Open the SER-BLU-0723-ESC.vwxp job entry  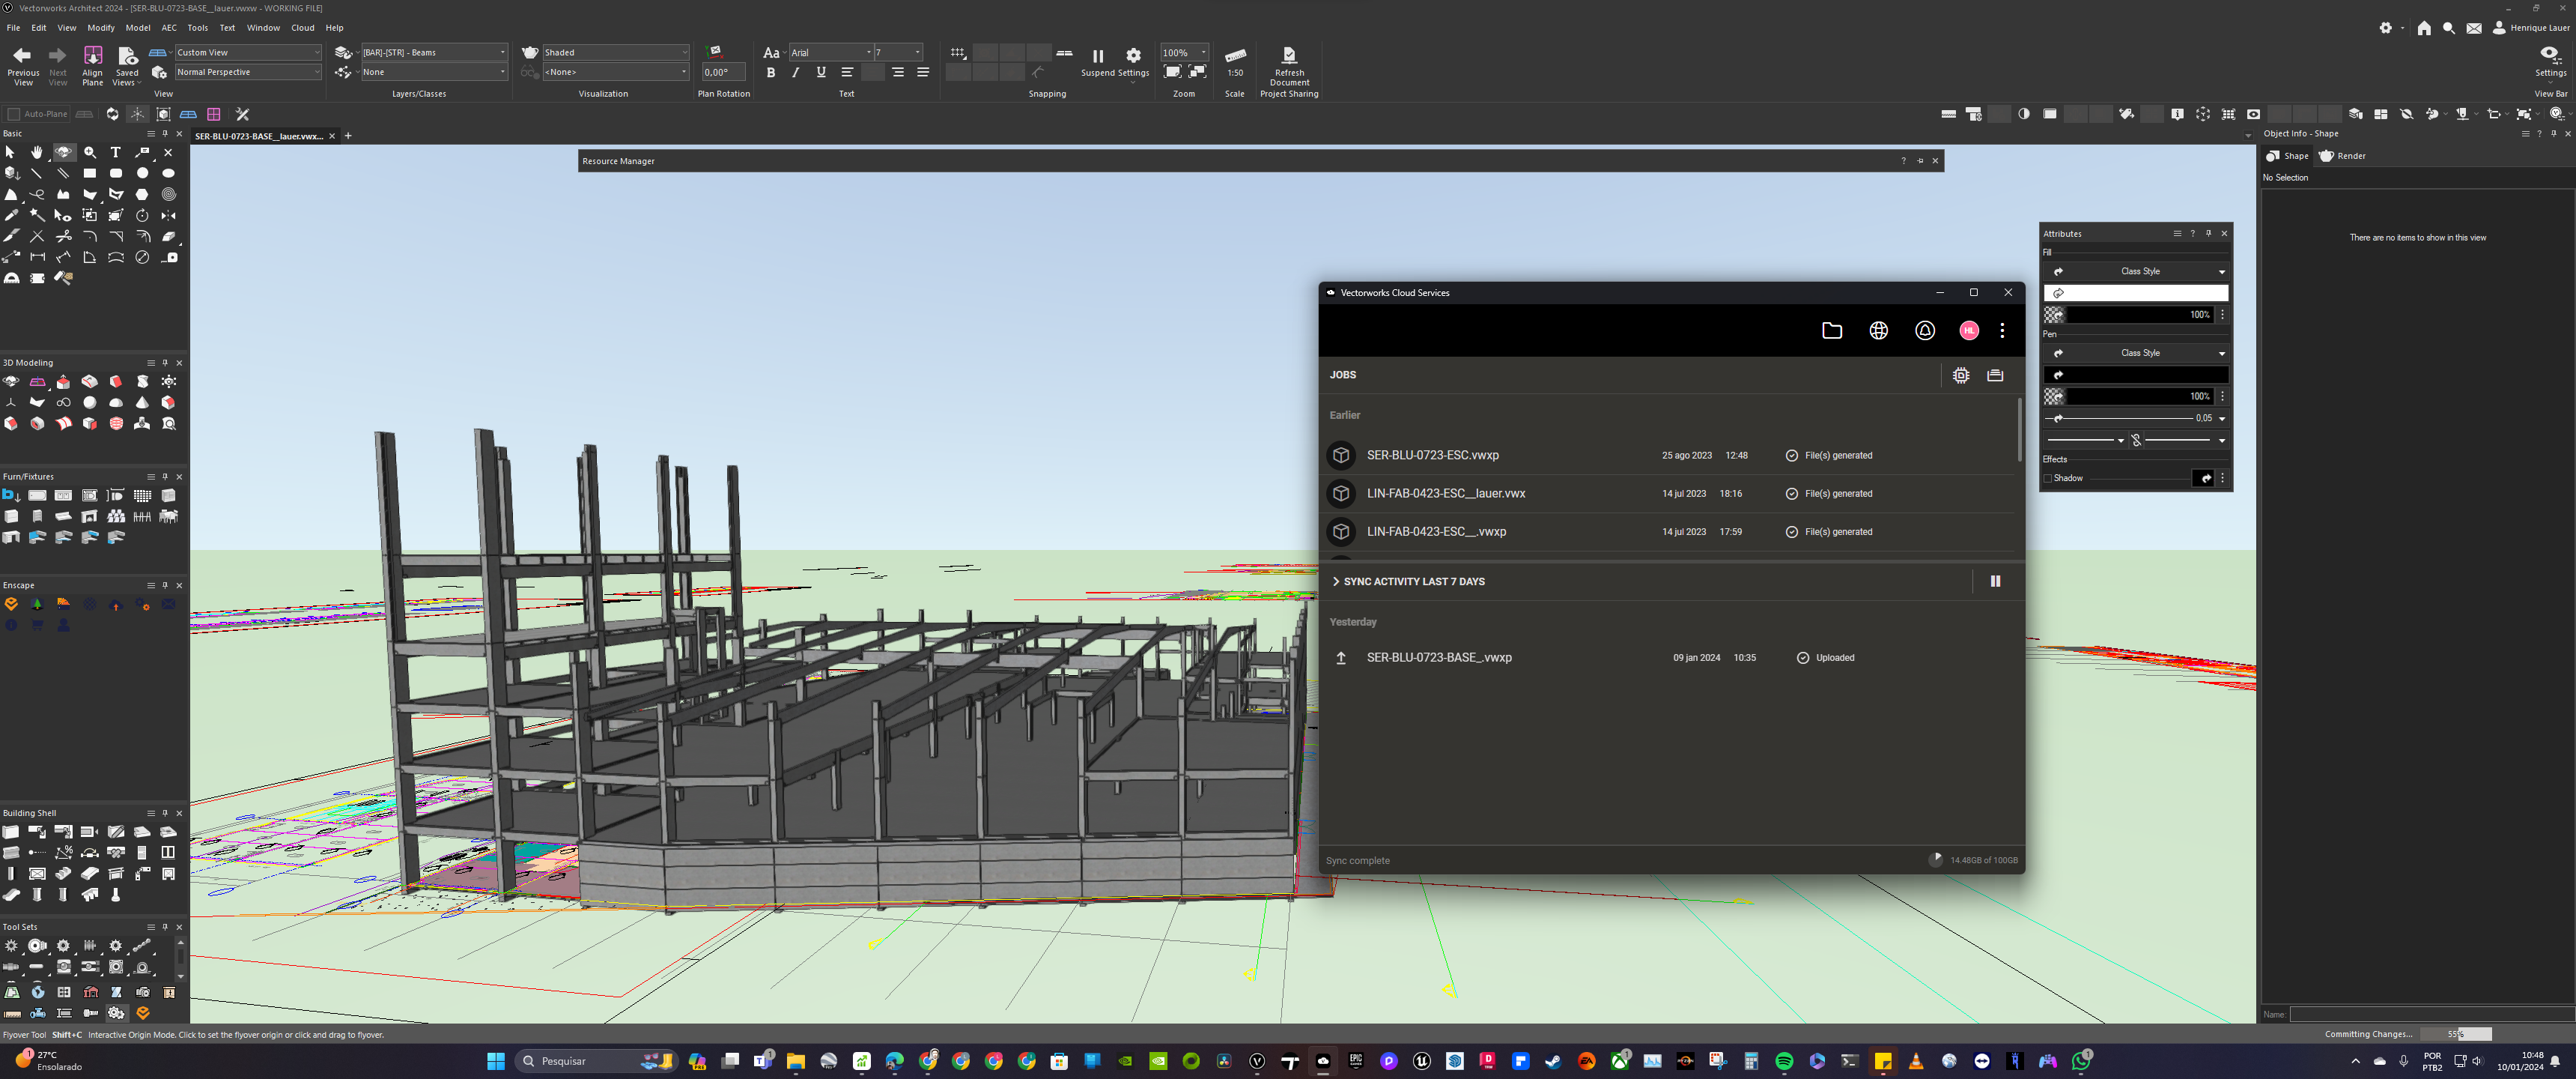(x=1433, y=454)
